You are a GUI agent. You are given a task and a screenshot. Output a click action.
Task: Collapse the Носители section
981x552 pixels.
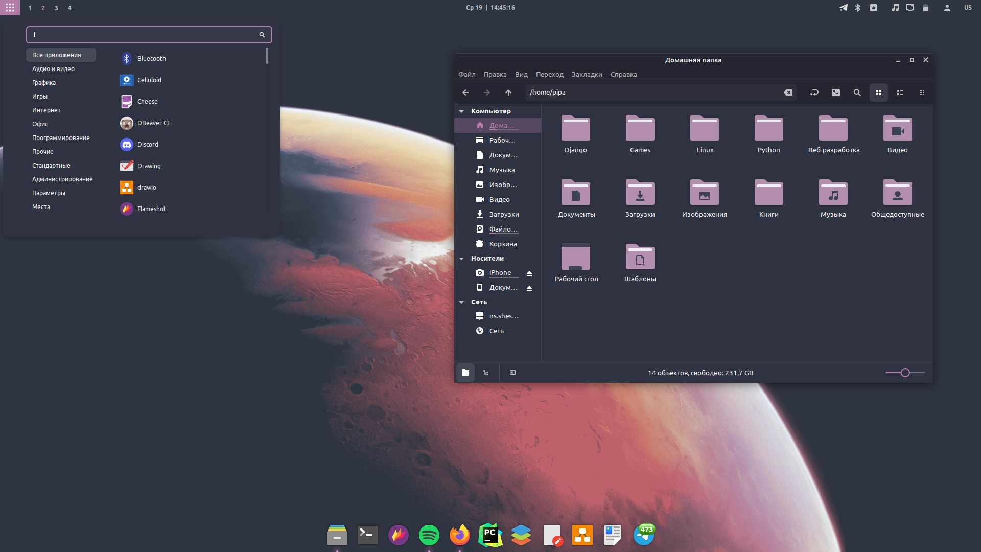tap(461, 259)
